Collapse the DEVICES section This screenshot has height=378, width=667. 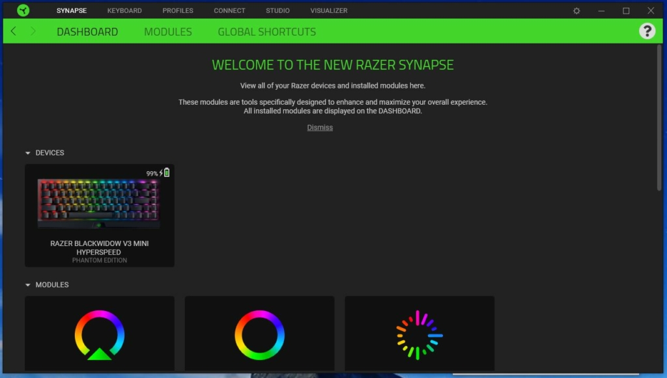tap(27, 153)
